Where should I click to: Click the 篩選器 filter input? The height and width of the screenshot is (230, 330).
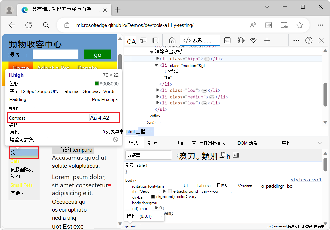tap(149, 155)
